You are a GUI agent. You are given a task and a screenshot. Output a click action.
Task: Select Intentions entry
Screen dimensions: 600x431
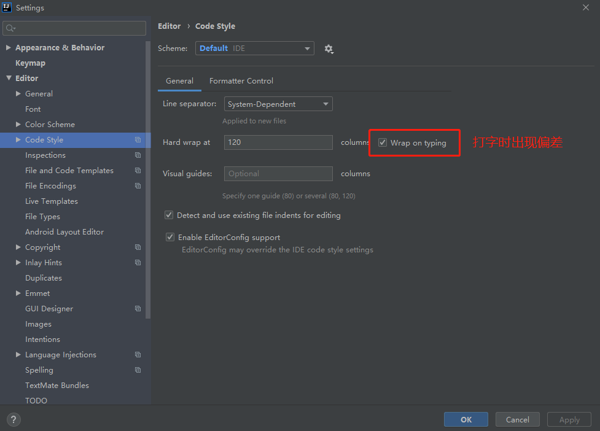tap(42, 340)
